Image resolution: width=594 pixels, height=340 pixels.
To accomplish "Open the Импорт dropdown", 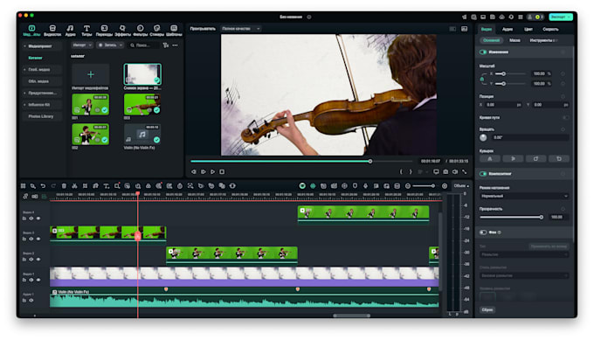I will click(x=82, y=45).
